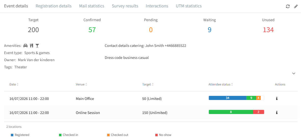View the UTM statistics tab
This screenshot has height=140, width=301.
point(189,6)
